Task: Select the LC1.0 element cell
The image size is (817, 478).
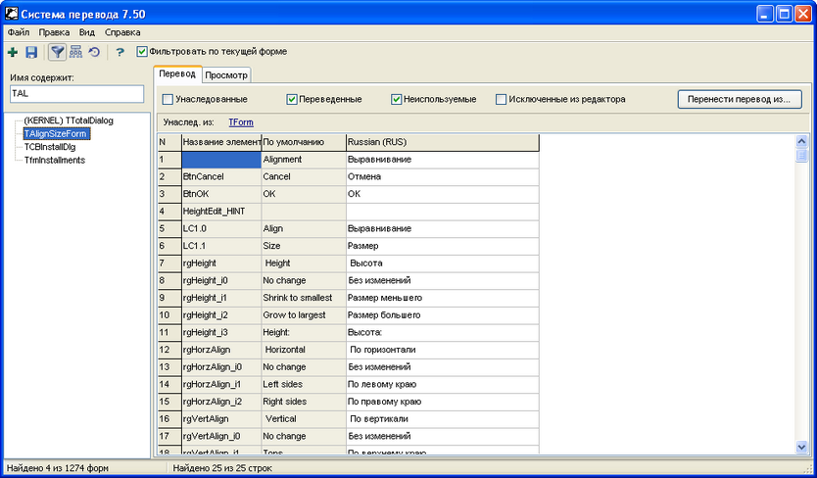Action: tap(221, 228)
